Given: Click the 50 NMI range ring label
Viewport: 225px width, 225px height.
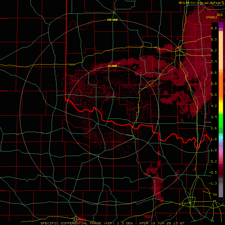Looking at the screenshot, I should (112, 66).
